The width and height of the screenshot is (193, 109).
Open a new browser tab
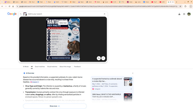(176, 2)
